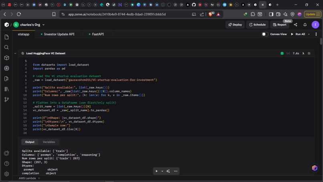Click the share icon in the header

click(296, 25)
